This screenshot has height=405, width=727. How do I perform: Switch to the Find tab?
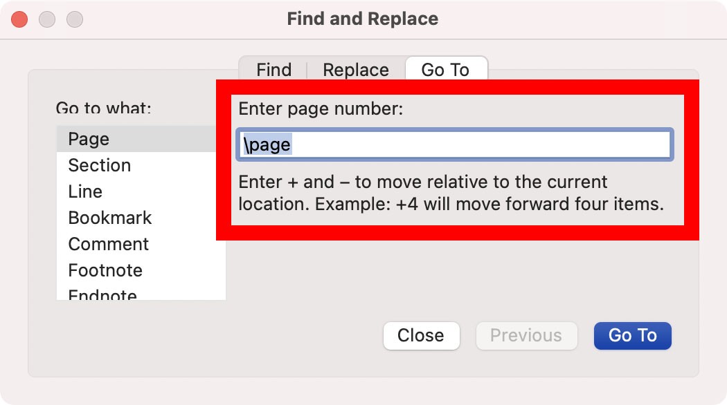(274, 70)
